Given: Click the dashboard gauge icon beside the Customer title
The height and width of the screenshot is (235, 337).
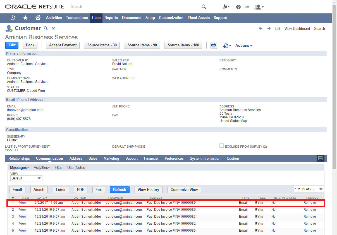Looking at the screenshot, I should [x=54, y=28].
